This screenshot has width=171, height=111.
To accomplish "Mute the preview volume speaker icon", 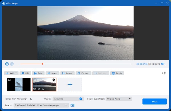I will 163,64.
